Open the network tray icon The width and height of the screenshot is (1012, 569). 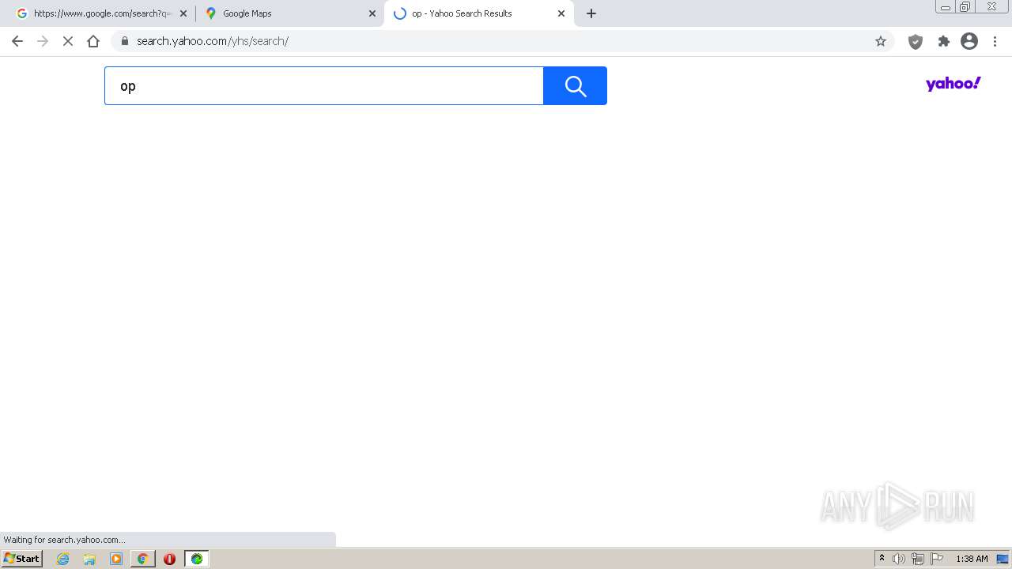(918, 559)
